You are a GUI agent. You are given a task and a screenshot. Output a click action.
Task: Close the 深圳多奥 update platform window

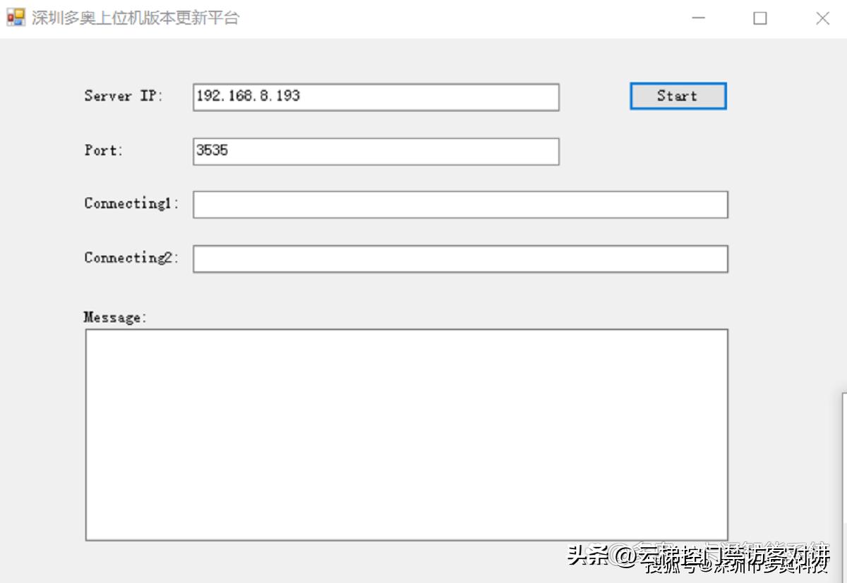(822, 18)
